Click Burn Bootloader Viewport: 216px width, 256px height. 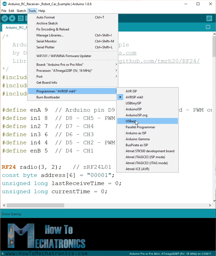click(x=48, y=97)
